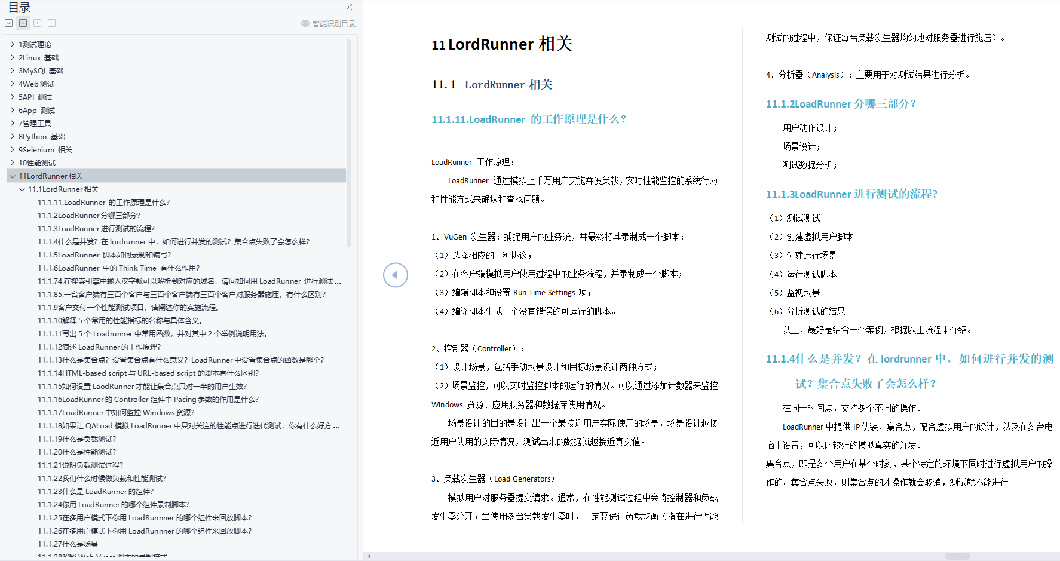Screen dimensions: 1060x561
Task: Open outline item 11.1.27什么是场景
Action: pos(68,544)
